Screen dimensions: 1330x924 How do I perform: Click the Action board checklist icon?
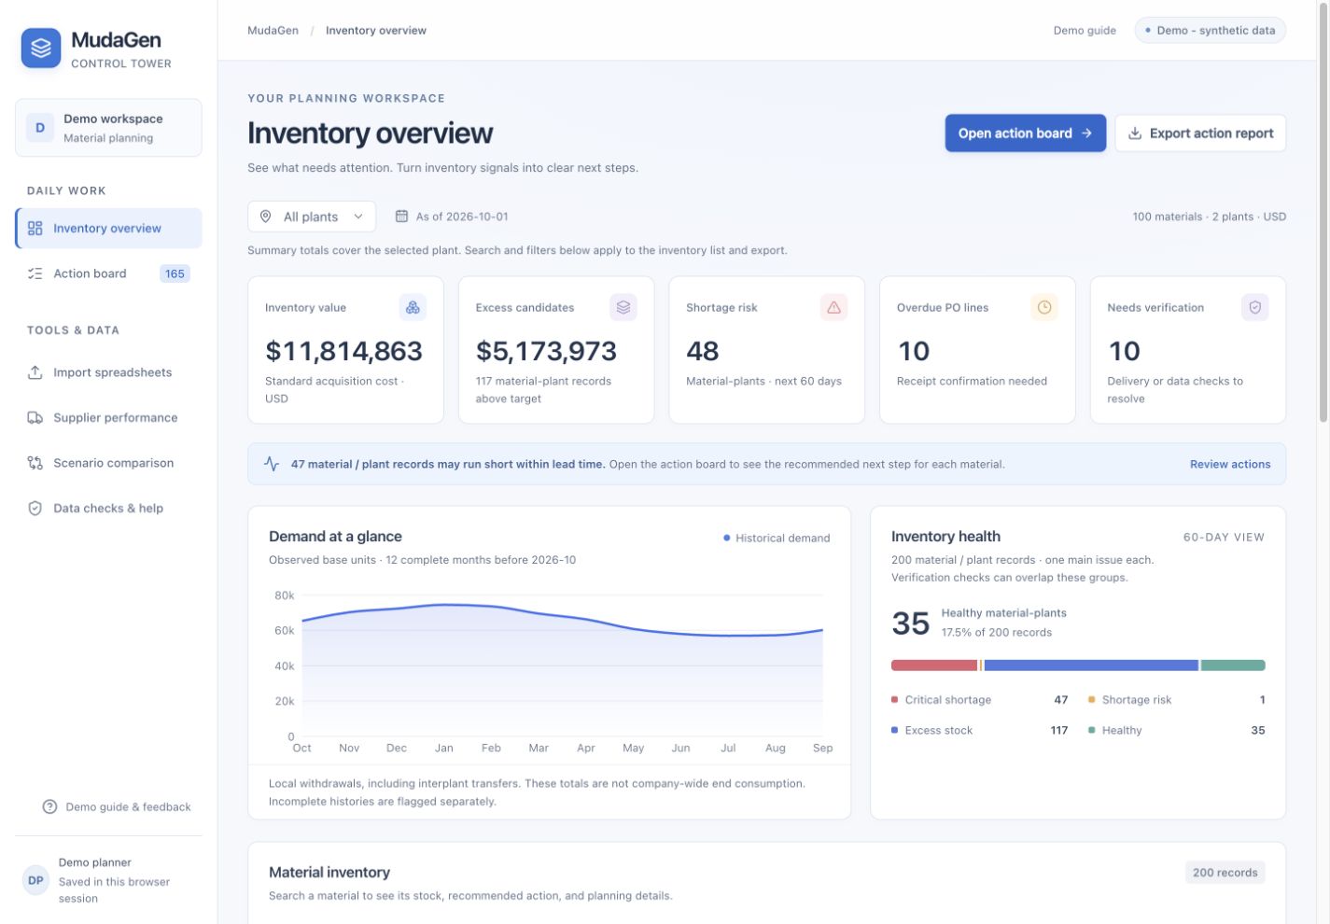tap(35, 273)
